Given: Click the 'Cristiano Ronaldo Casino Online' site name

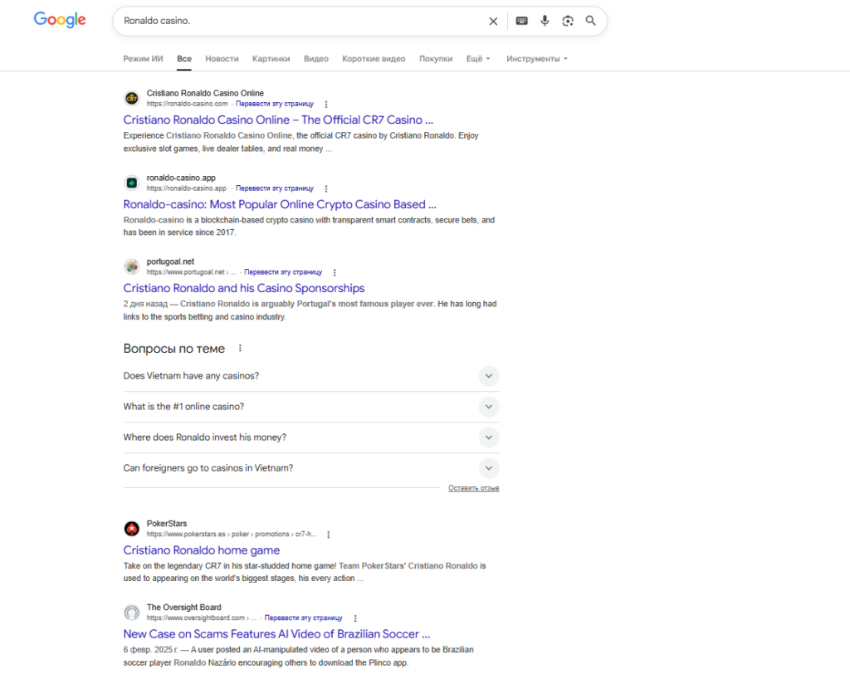Looking at the screenshot, I should coord(205,93).
